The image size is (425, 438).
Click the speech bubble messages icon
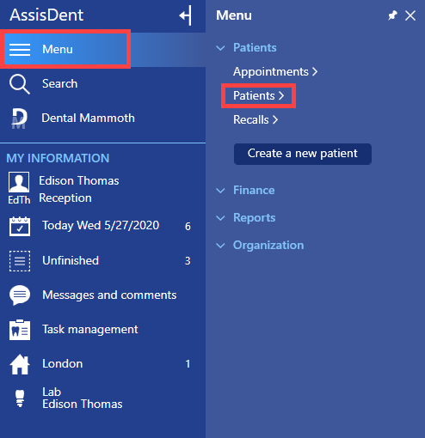tap(20, 295)
